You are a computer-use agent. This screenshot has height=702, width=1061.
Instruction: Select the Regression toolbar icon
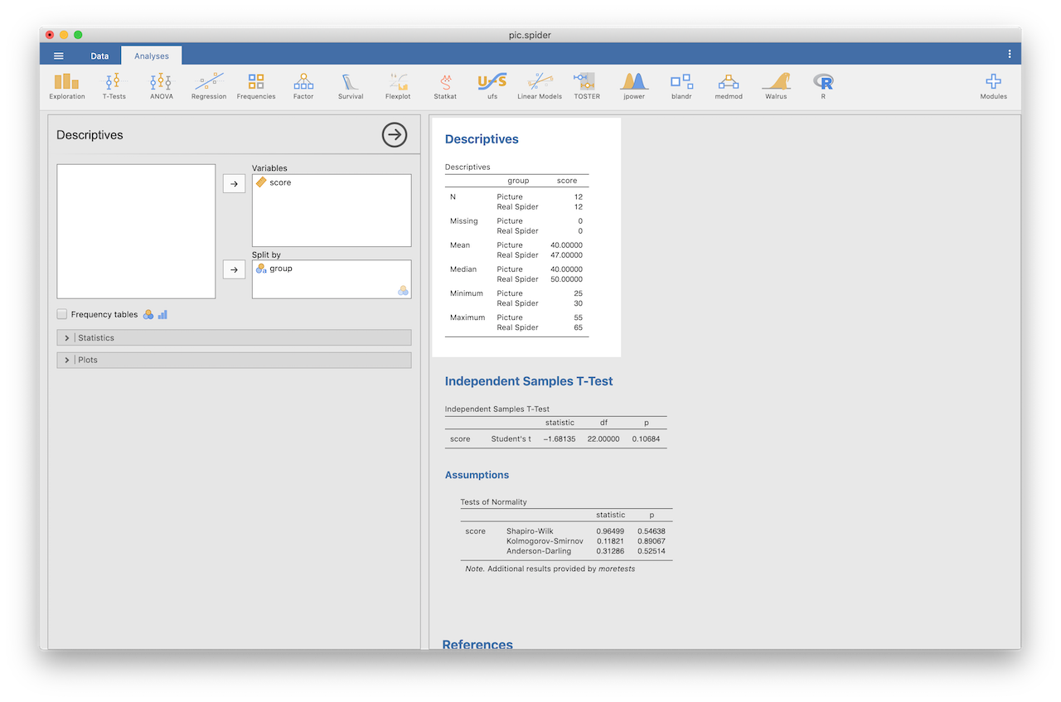pos(208,85)
